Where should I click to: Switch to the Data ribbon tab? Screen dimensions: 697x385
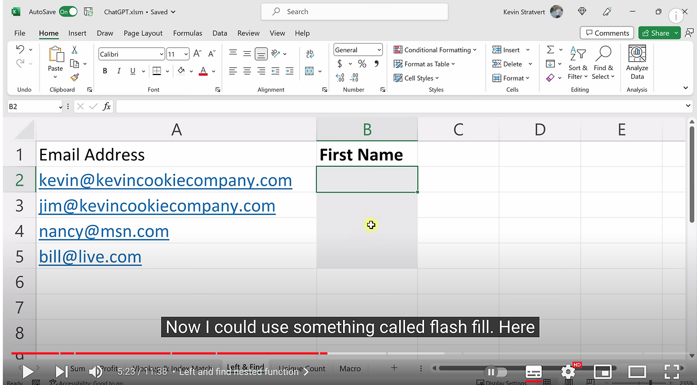point(219,33)
